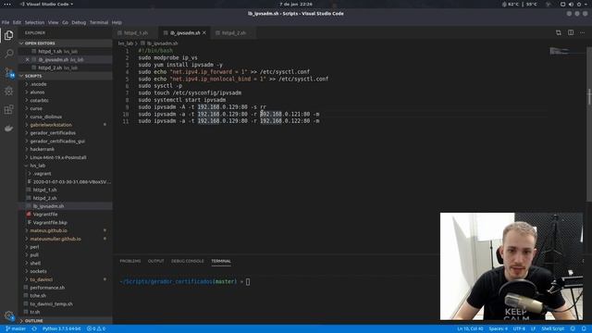Split the editor with the split icon
This screenshot has height=333, width=592.
click(x=571, y=33)
